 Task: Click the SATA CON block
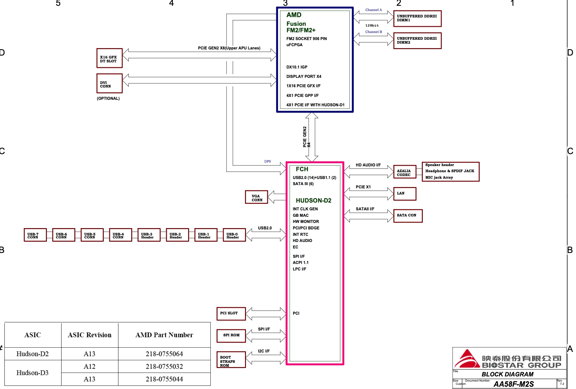(408, 216)
